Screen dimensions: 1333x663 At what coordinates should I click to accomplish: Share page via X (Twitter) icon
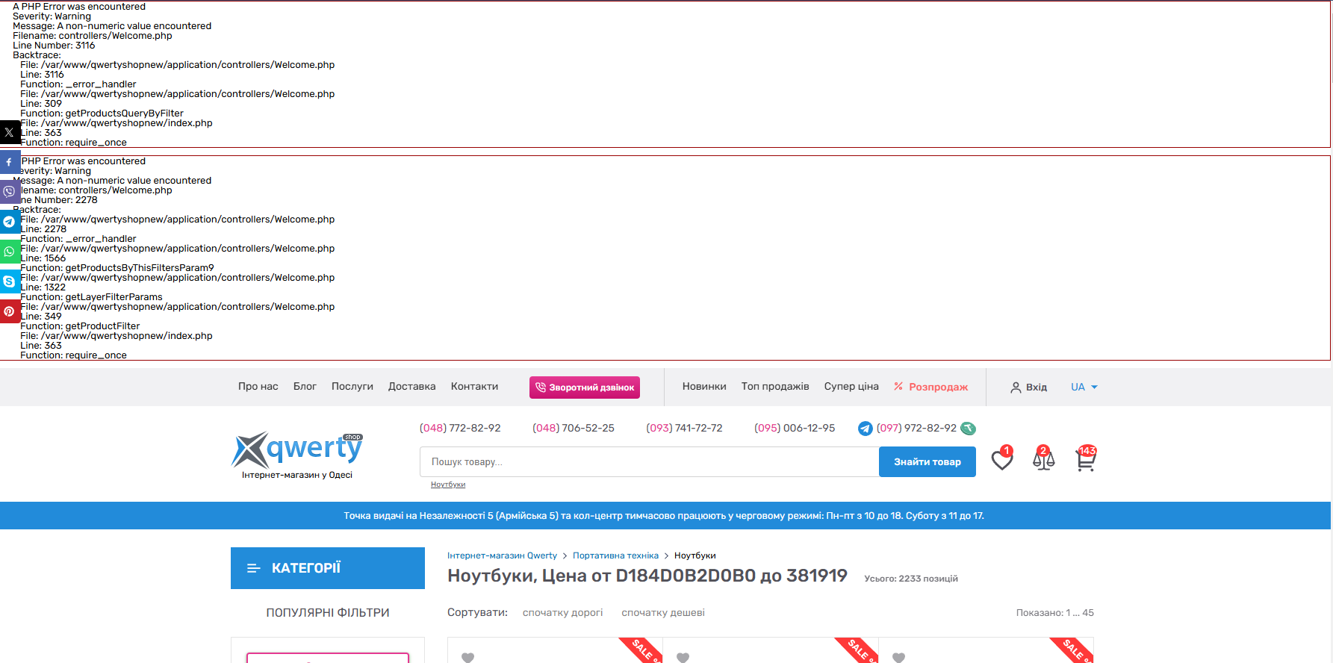[x=10, y=132]
